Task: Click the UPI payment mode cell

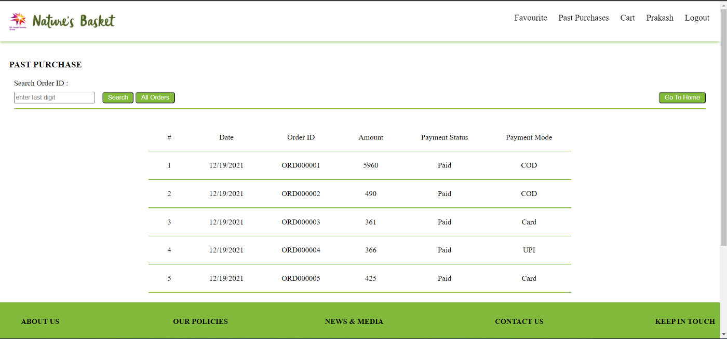Action: [529, 250]
